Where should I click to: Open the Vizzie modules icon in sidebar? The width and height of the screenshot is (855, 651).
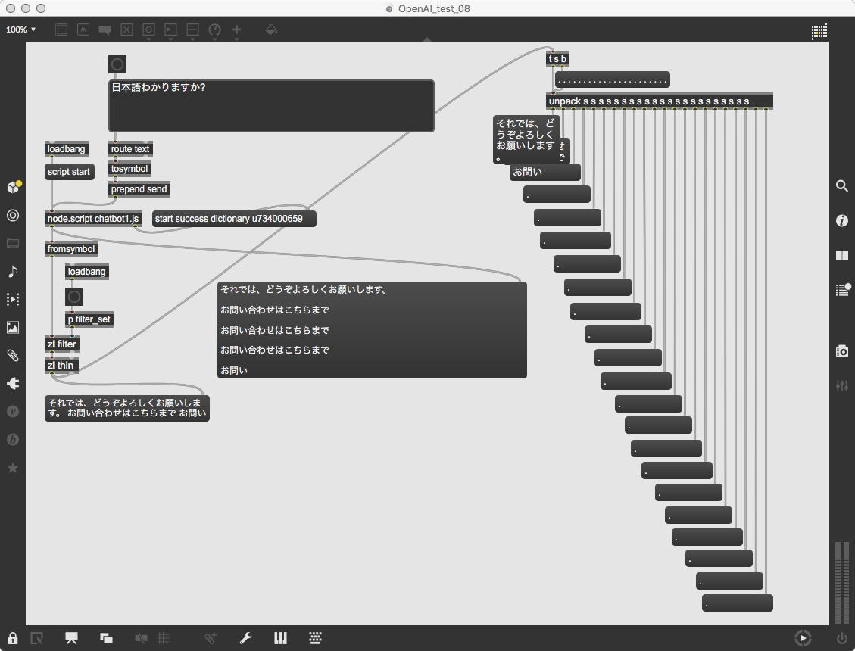tap(13, 411)
